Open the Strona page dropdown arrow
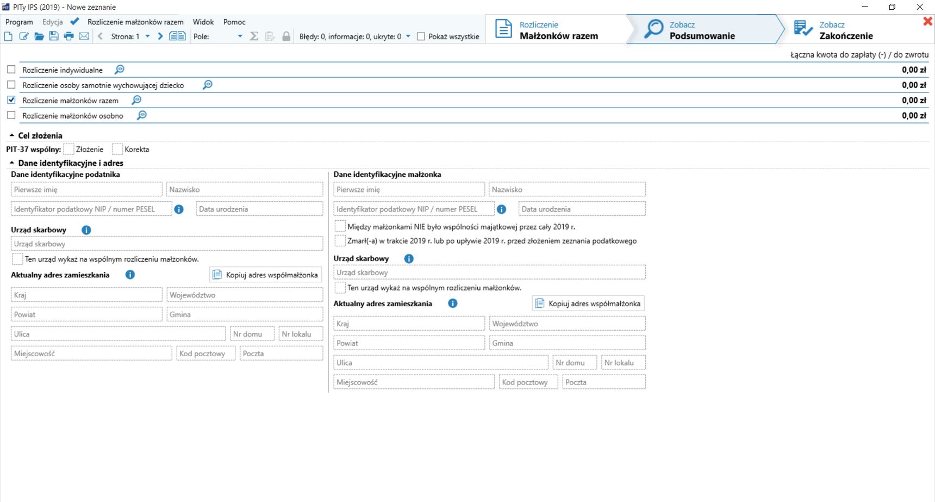The width and height of the screenshot is (935, 502). click(x=147, y=36)
